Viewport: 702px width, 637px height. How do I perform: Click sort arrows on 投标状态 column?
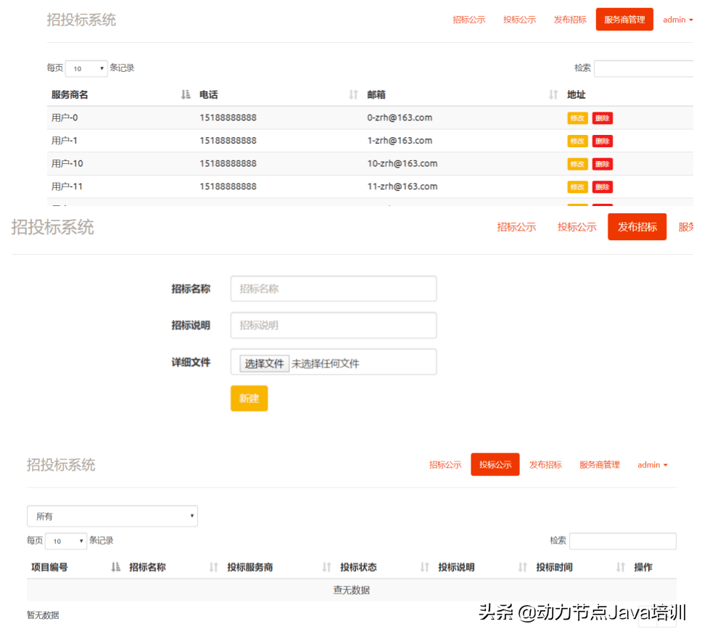(x=424, y=567)
